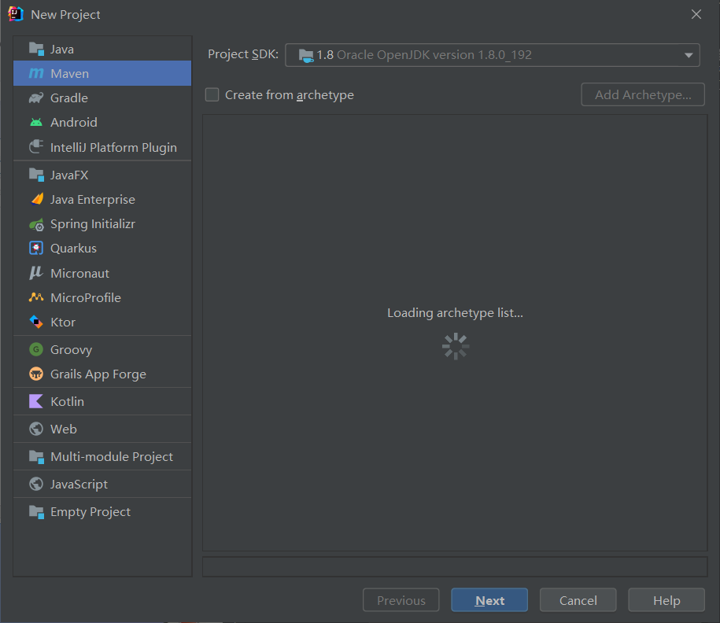This screenshot has width=720, height=623.
Task: Click the Java Enterprise icon
Action: pos(36,199)
